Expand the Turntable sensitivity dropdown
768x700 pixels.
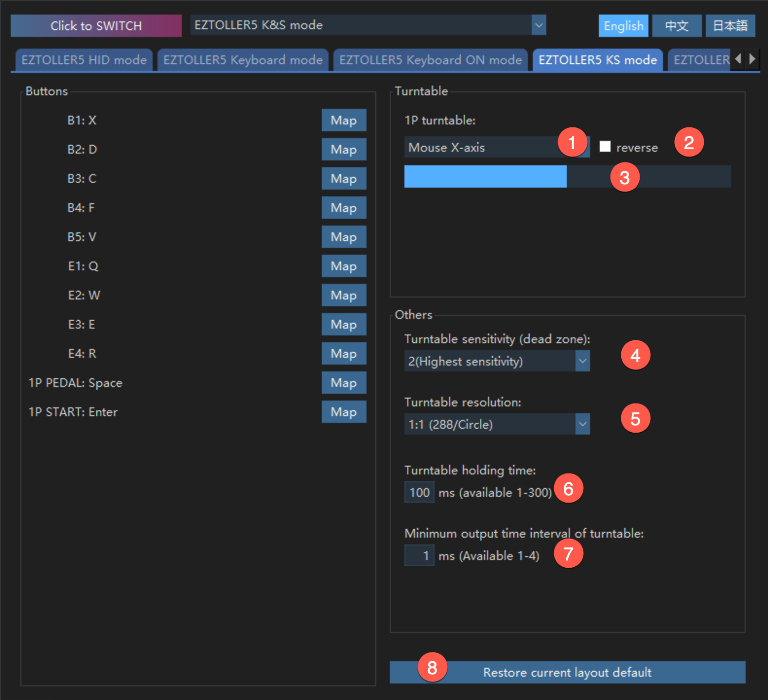click(497, 361)
